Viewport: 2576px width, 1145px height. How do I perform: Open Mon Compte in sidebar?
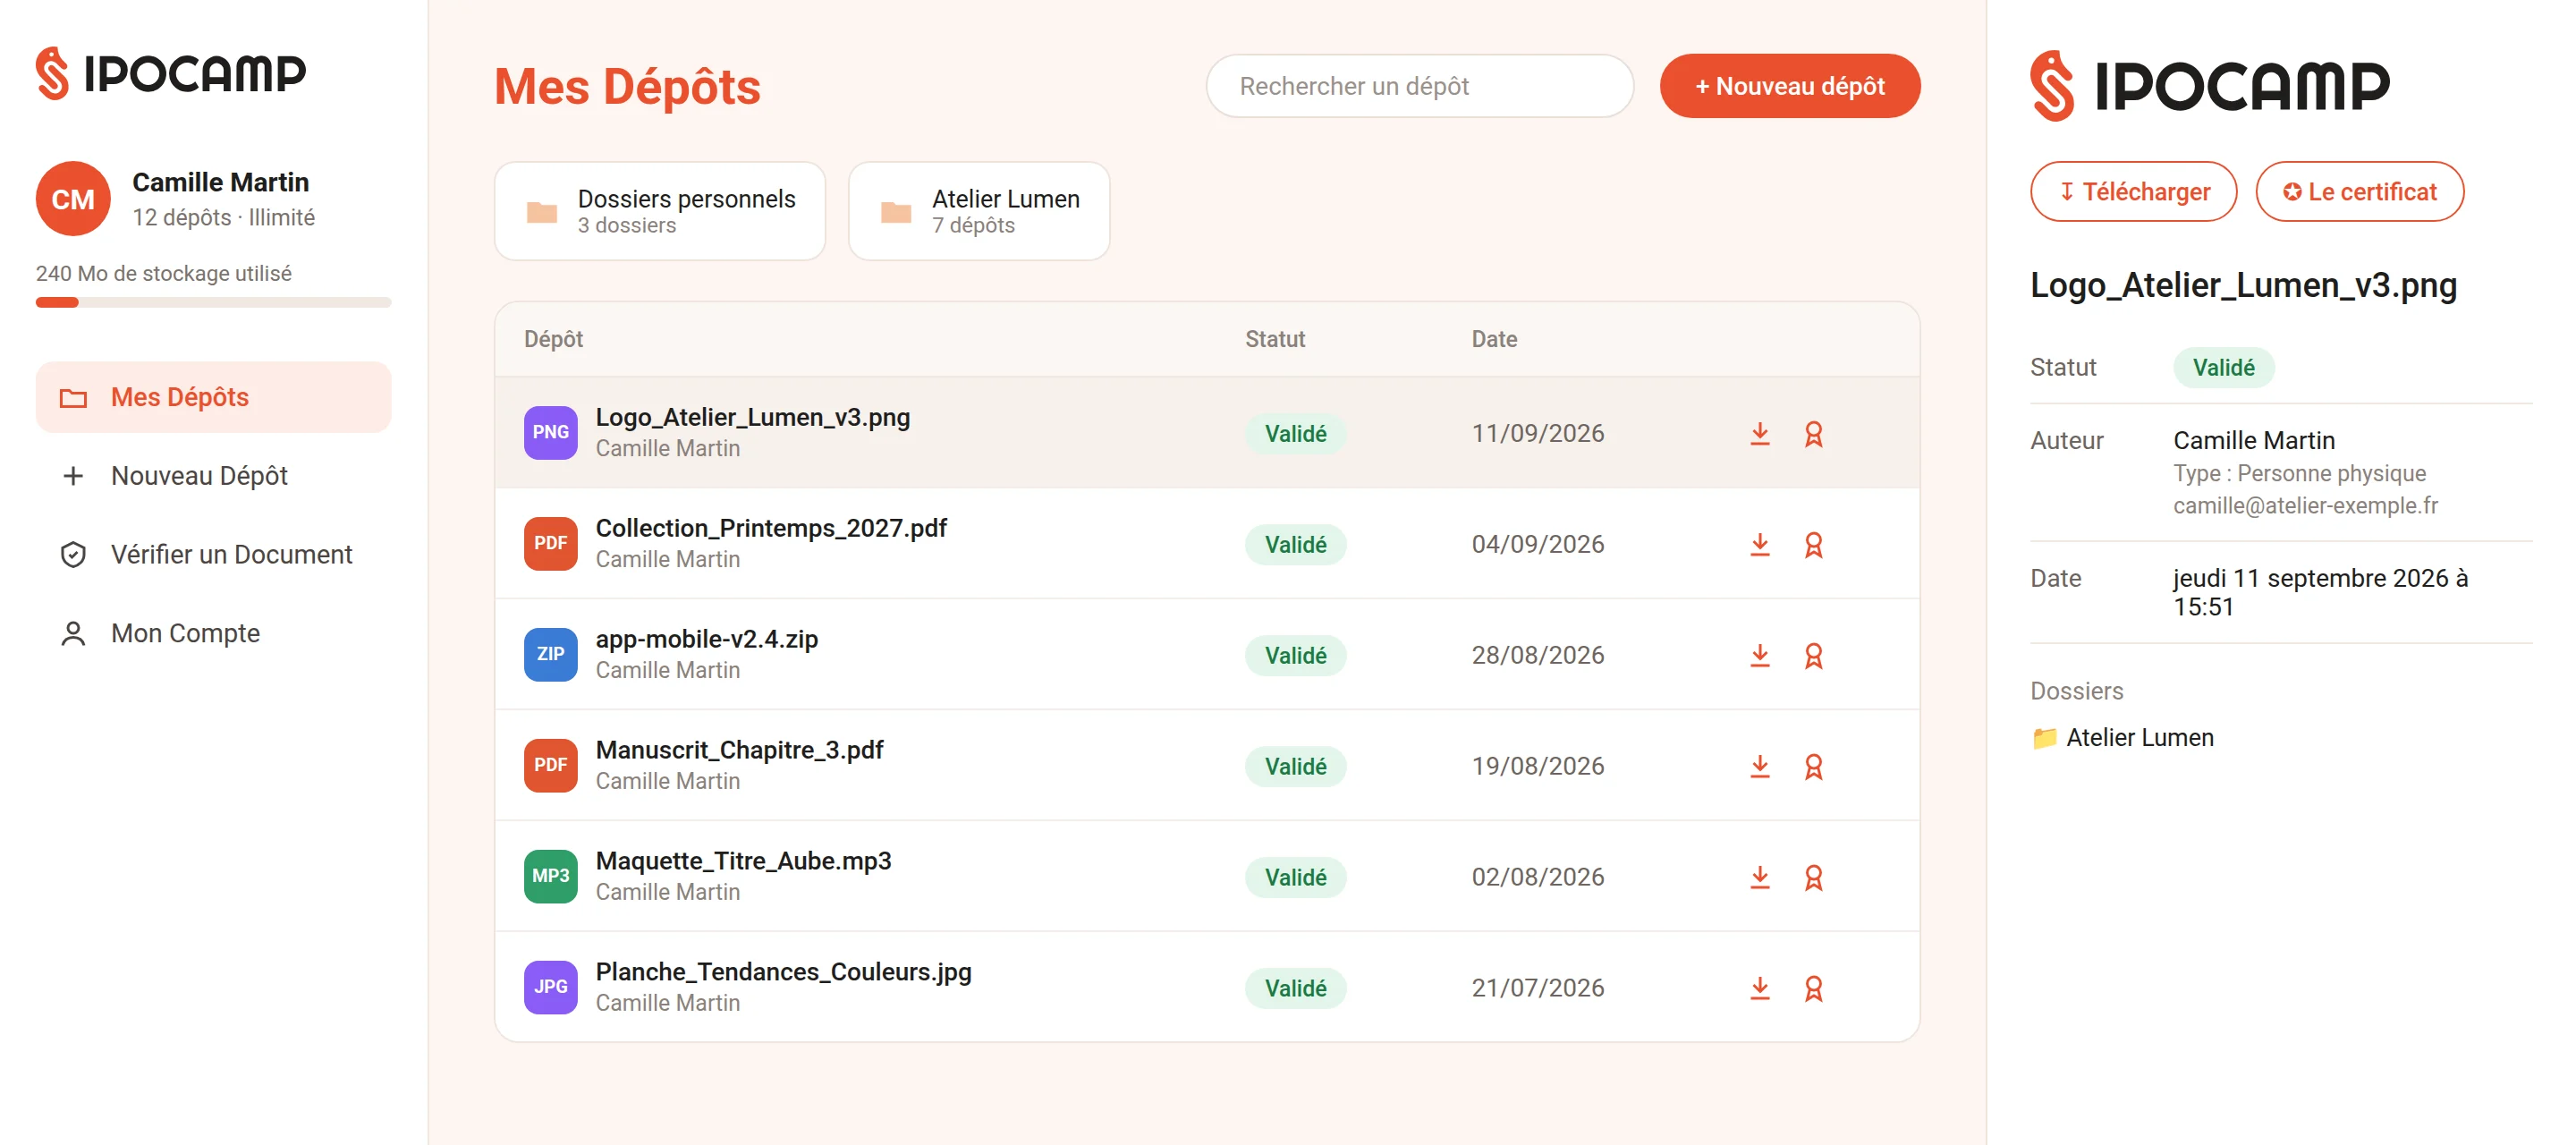click(x=213, y=633)
